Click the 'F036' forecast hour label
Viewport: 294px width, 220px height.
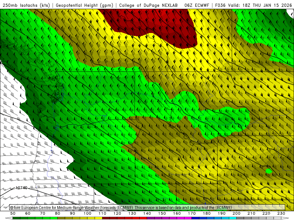(220, 5)
